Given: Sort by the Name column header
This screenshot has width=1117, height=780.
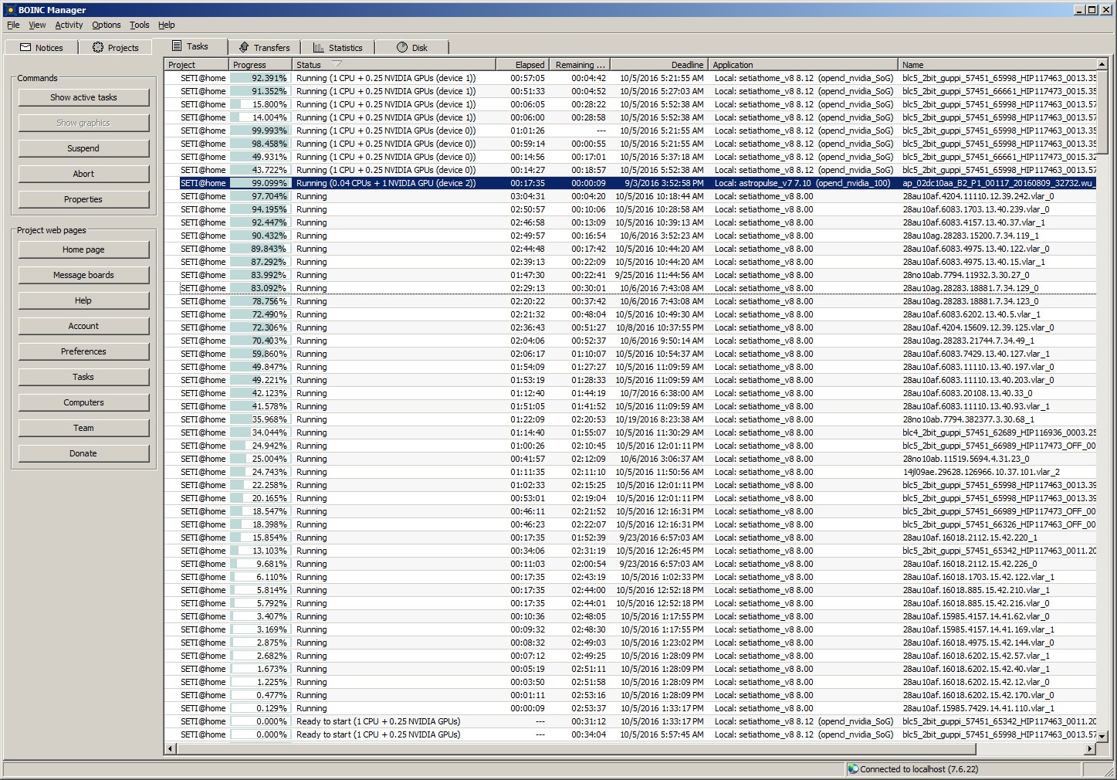Looking at the screenshot, I should 997,65.
